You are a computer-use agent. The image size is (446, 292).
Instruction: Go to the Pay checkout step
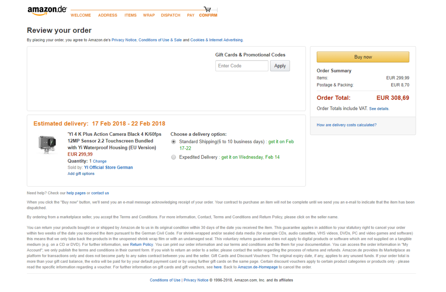(191, 15)
